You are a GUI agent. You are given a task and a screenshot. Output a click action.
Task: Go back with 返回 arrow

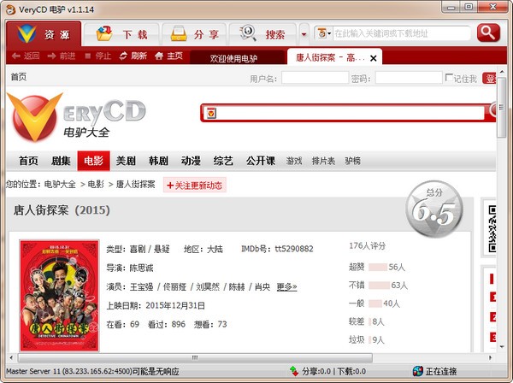coord(26,56)
